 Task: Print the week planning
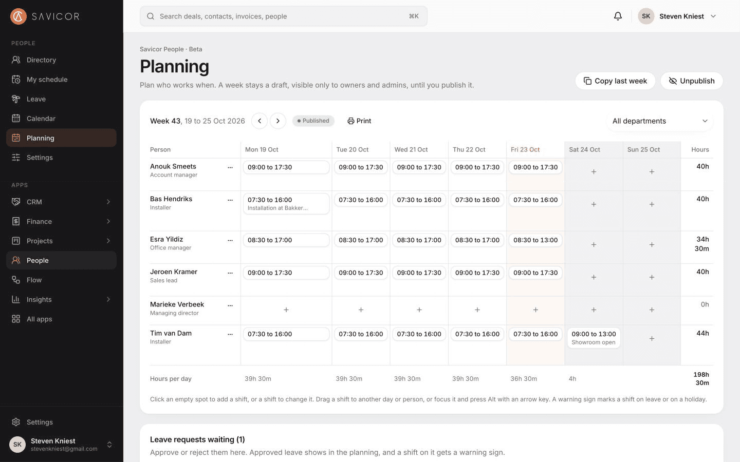click(x=359, y=121)
